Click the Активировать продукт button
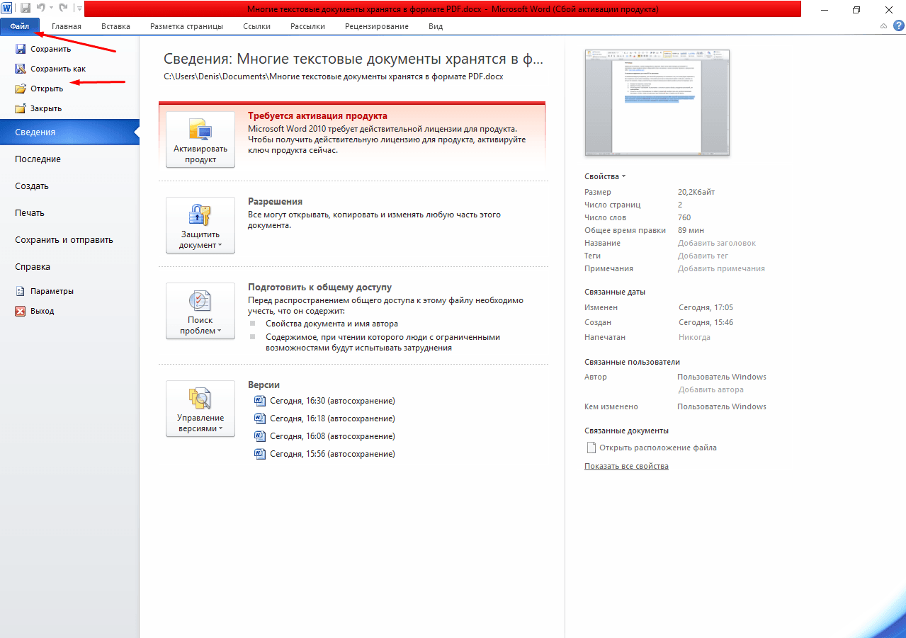 tap(200, 139)
